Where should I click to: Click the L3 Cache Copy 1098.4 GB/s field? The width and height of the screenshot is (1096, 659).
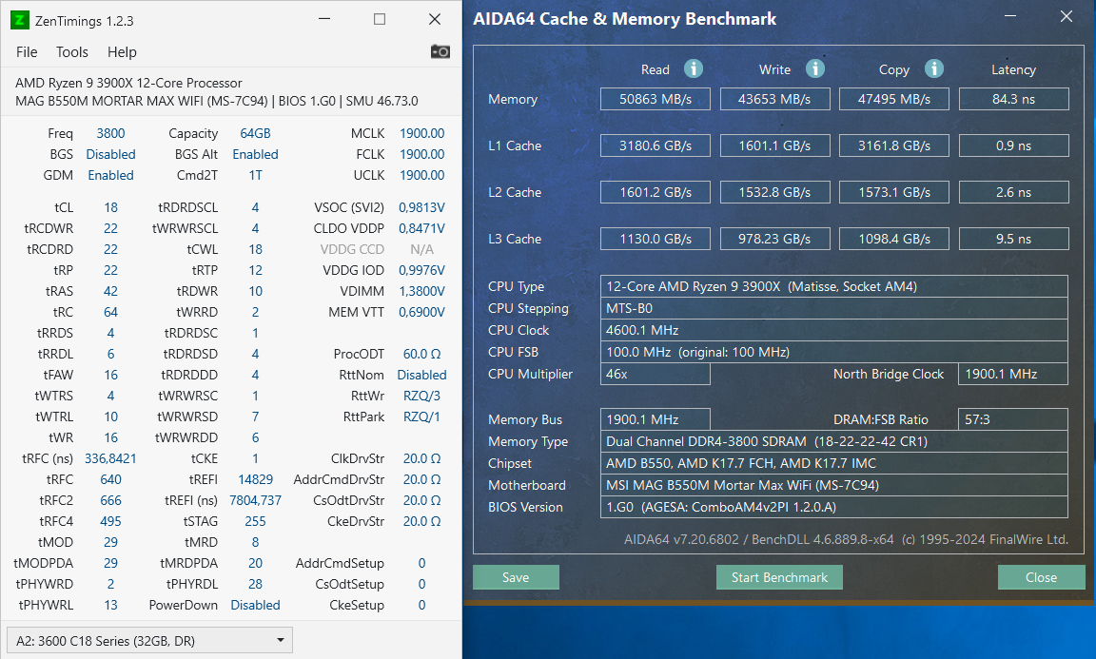click(894, 239)
